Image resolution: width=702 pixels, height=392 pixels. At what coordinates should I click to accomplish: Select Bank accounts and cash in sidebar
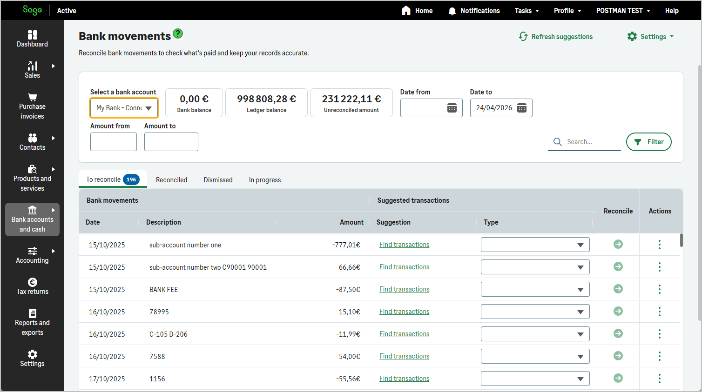tap(32, 219)
